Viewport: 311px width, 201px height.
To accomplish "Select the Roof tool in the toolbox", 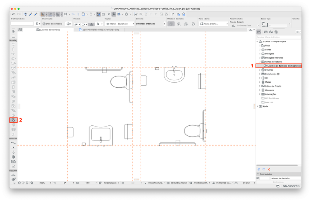I will click(13, 63).
